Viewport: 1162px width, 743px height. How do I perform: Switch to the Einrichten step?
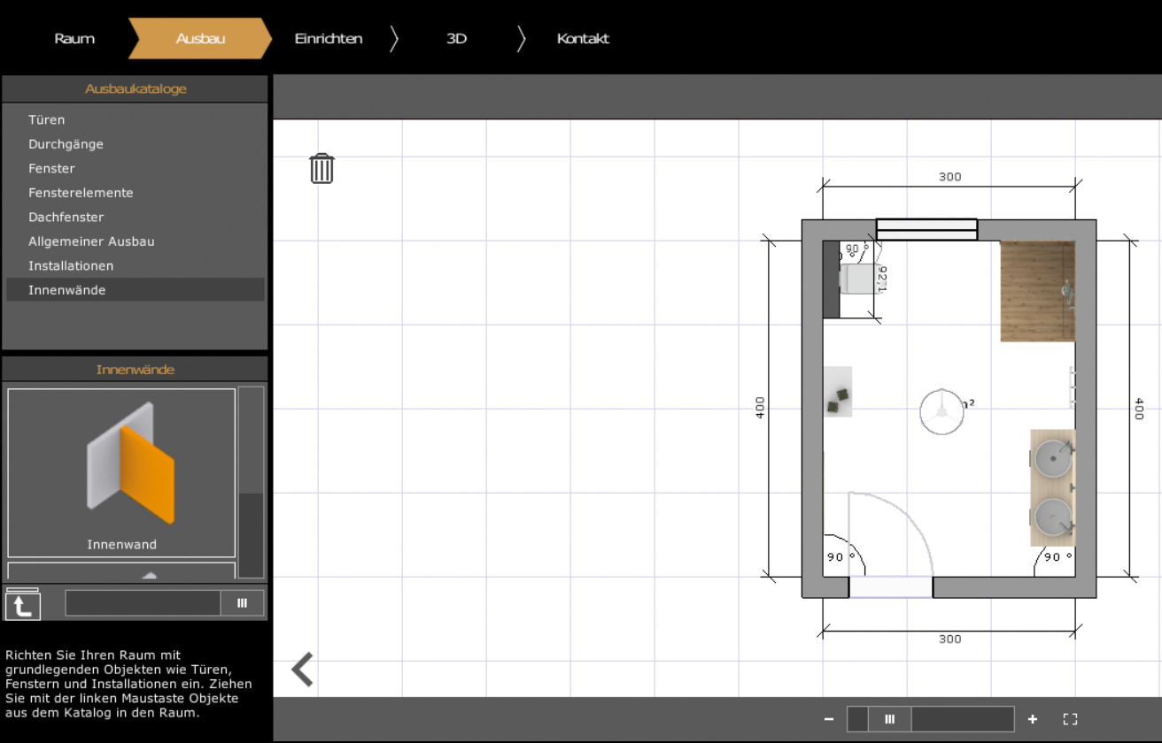[x=329, y=39]
